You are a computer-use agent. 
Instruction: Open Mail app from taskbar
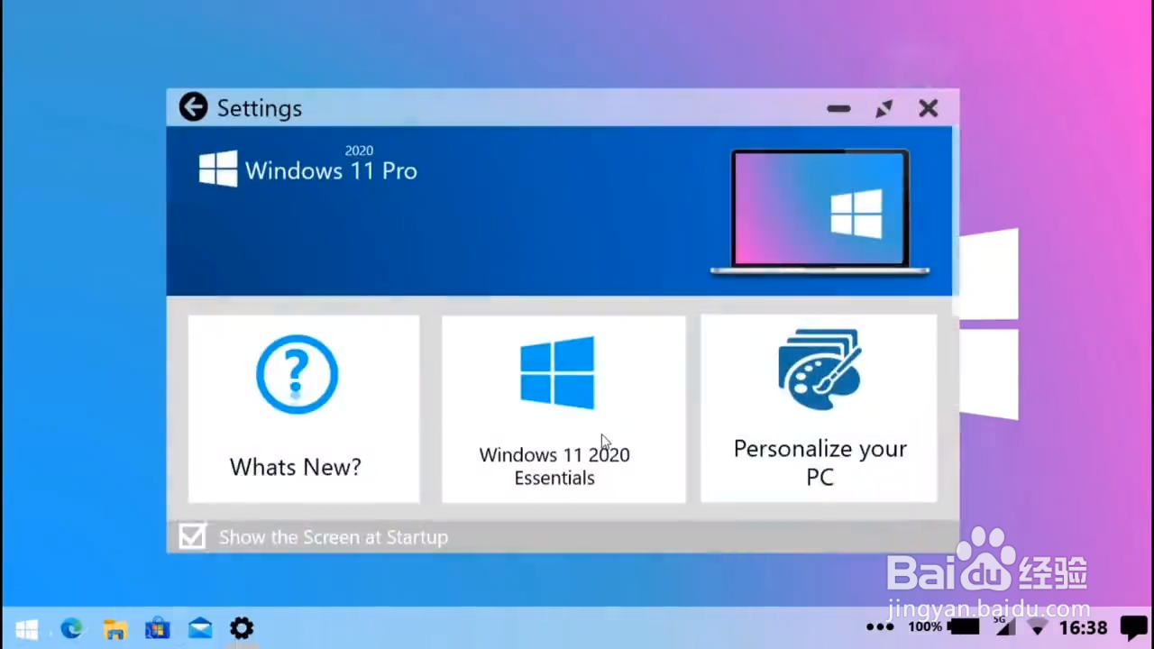click(200, 628)
